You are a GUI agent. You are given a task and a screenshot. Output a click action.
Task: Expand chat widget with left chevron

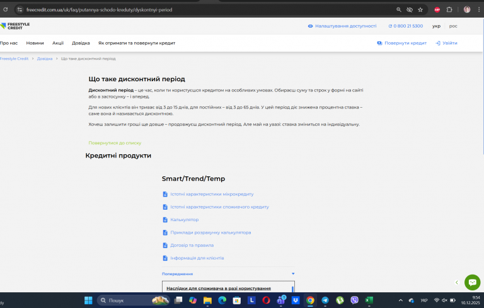(457, 282)
